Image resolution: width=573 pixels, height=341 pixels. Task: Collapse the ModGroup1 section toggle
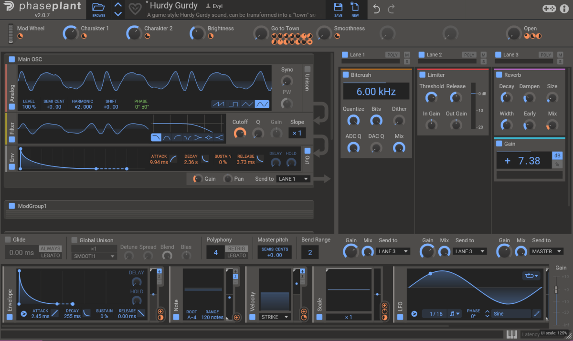11,206
